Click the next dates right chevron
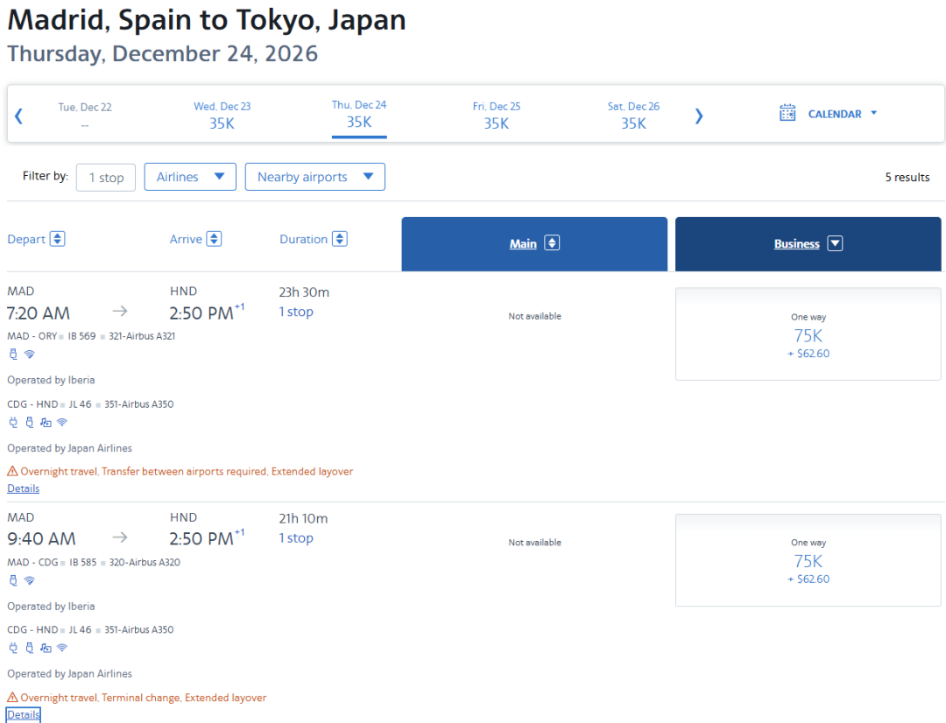946x723 pixels. point(699,116)
